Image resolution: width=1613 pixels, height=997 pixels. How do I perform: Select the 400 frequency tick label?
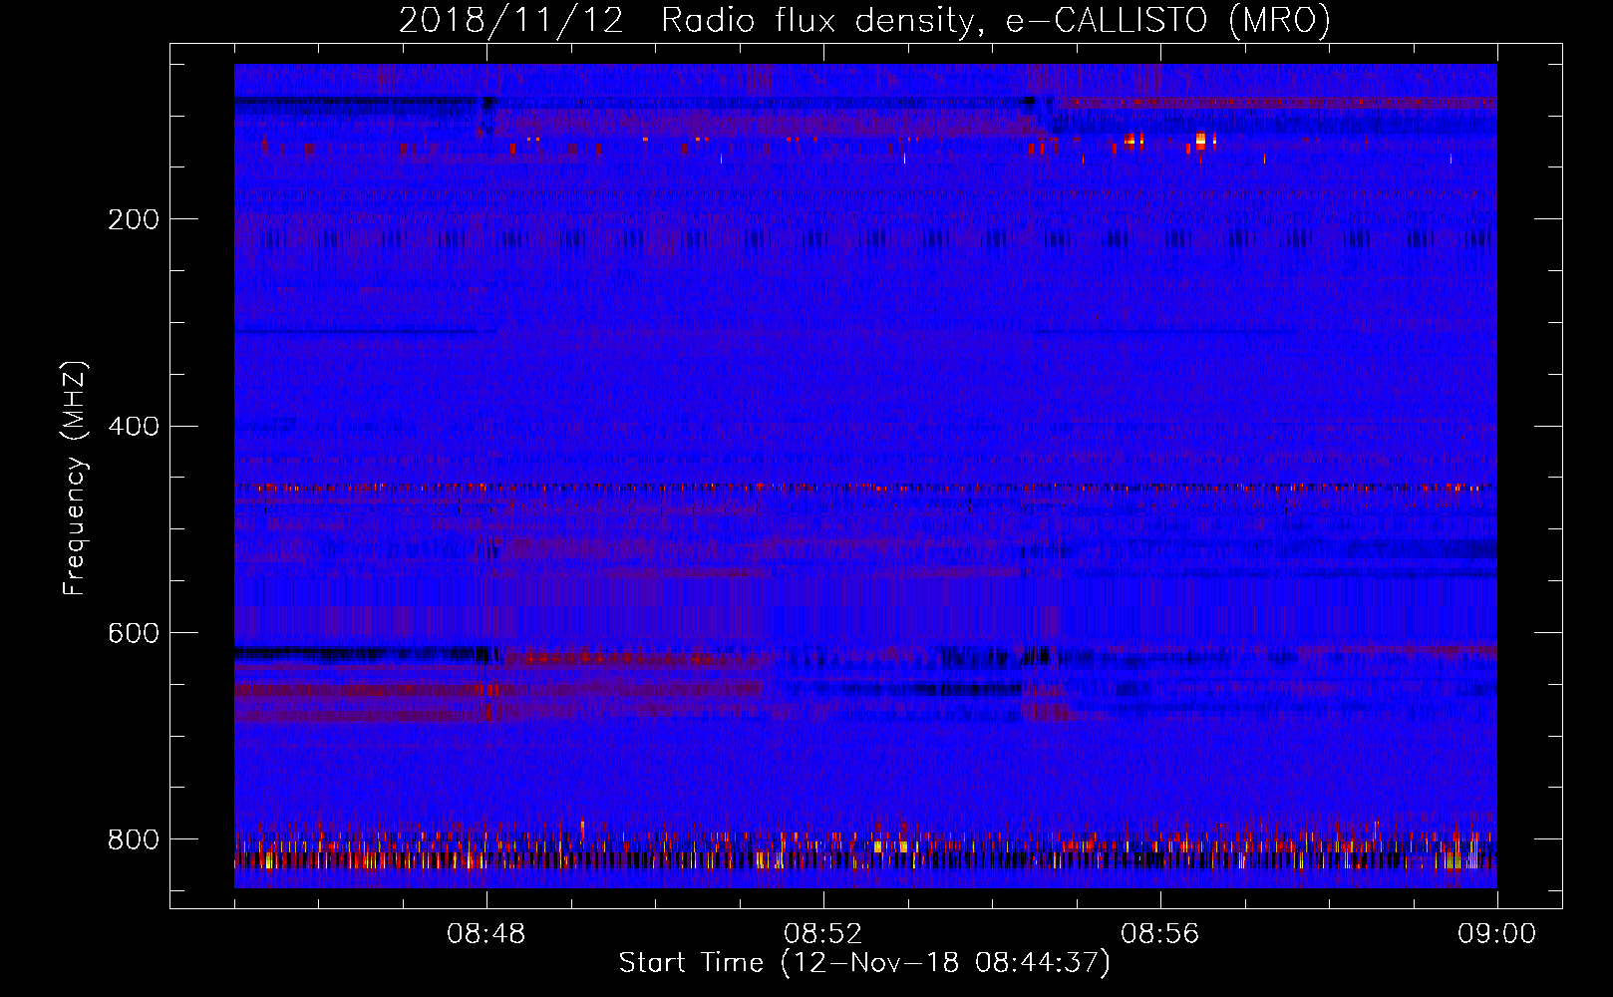[x=134, y=427]
